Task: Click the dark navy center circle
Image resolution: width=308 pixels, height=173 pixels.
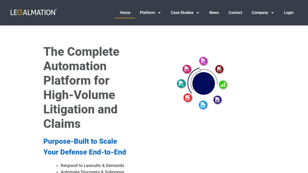Action: point(204,83)
